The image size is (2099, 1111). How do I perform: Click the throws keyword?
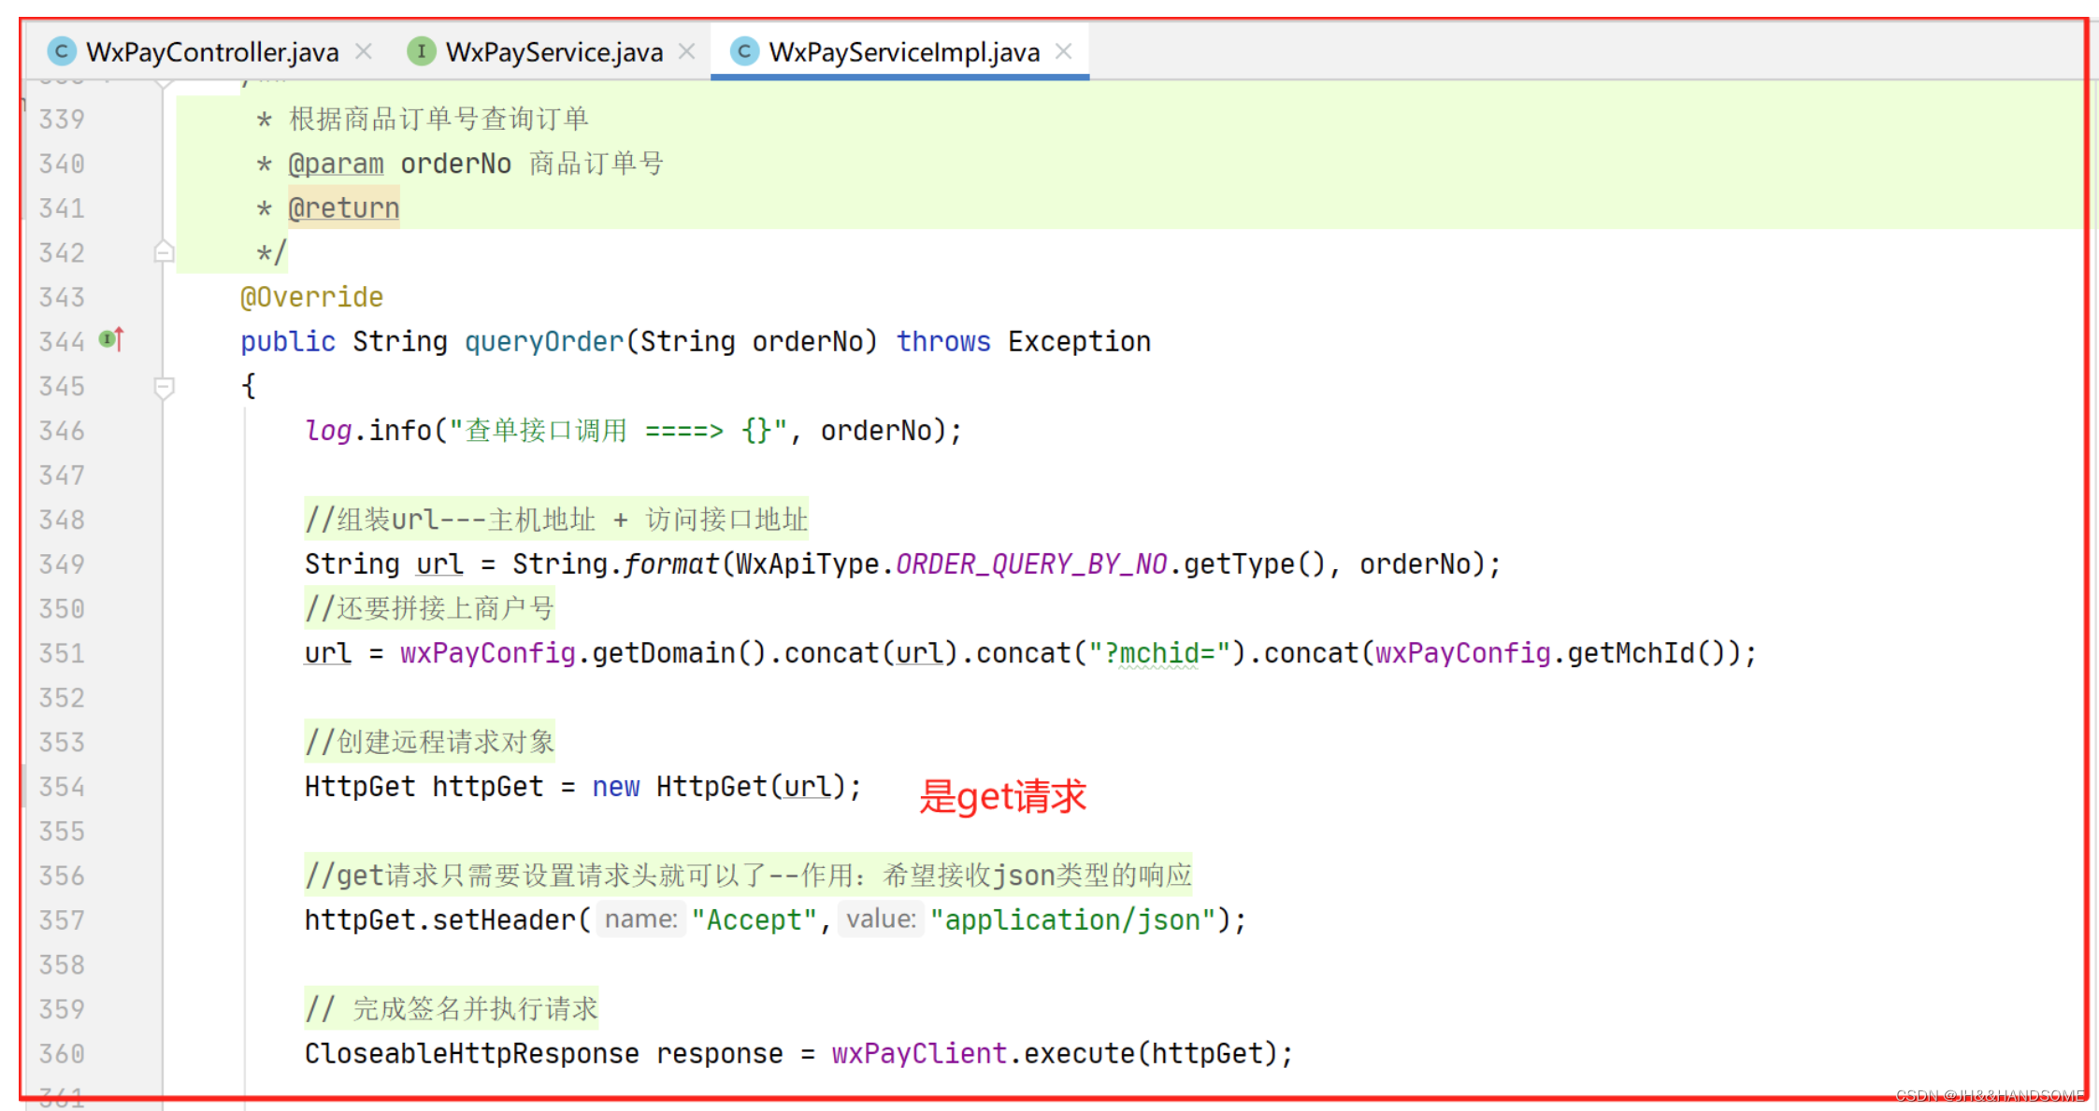[943, 342]
